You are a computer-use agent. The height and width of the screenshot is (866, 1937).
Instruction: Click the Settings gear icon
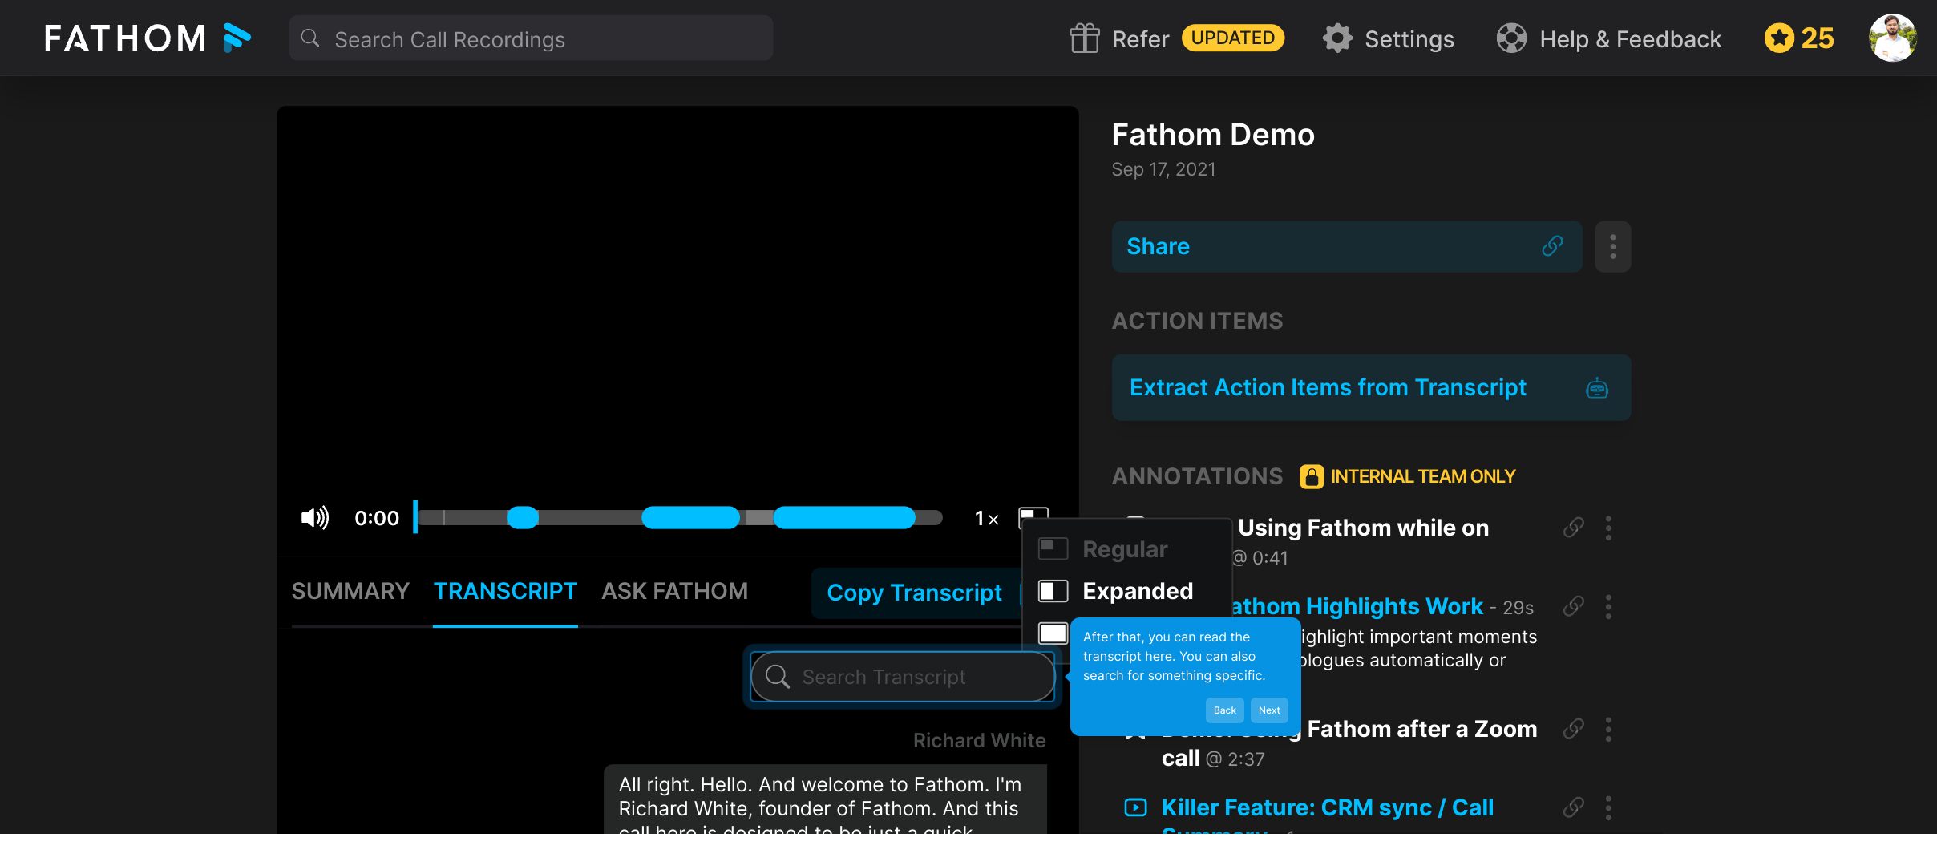coord(1337,38)
